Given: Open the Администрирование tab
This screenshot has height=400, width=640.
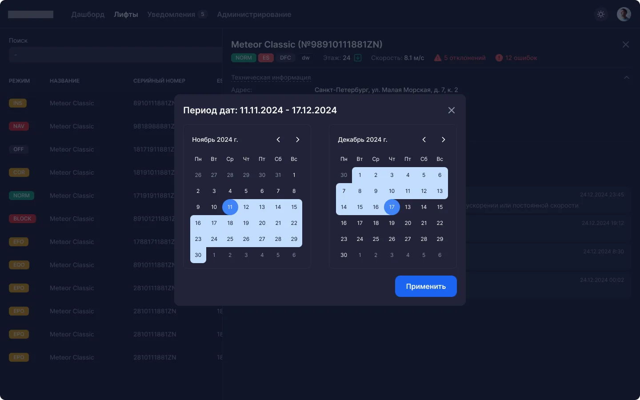Looking at the screenshot, I should pos(254,14).
